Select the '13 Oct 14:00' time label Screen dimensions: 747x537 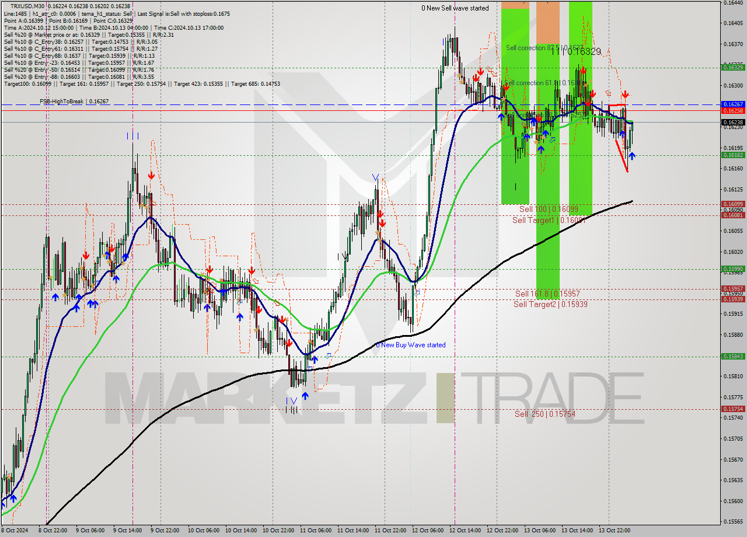[577, 531]
